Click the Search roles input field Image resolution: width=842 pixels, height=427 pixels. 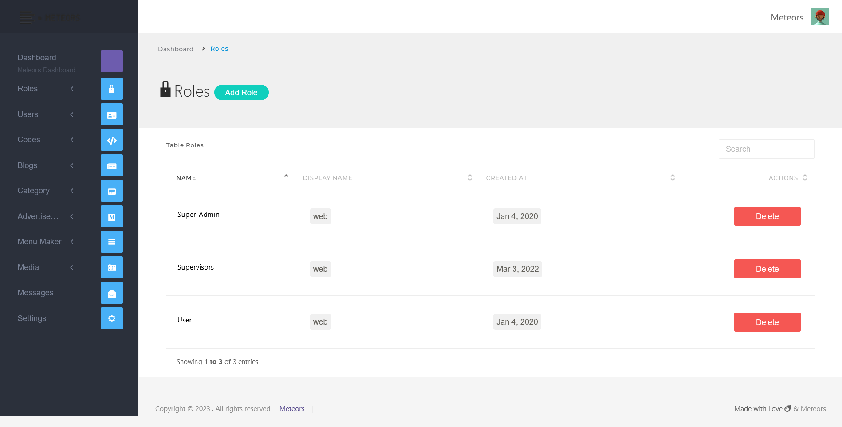767,149
